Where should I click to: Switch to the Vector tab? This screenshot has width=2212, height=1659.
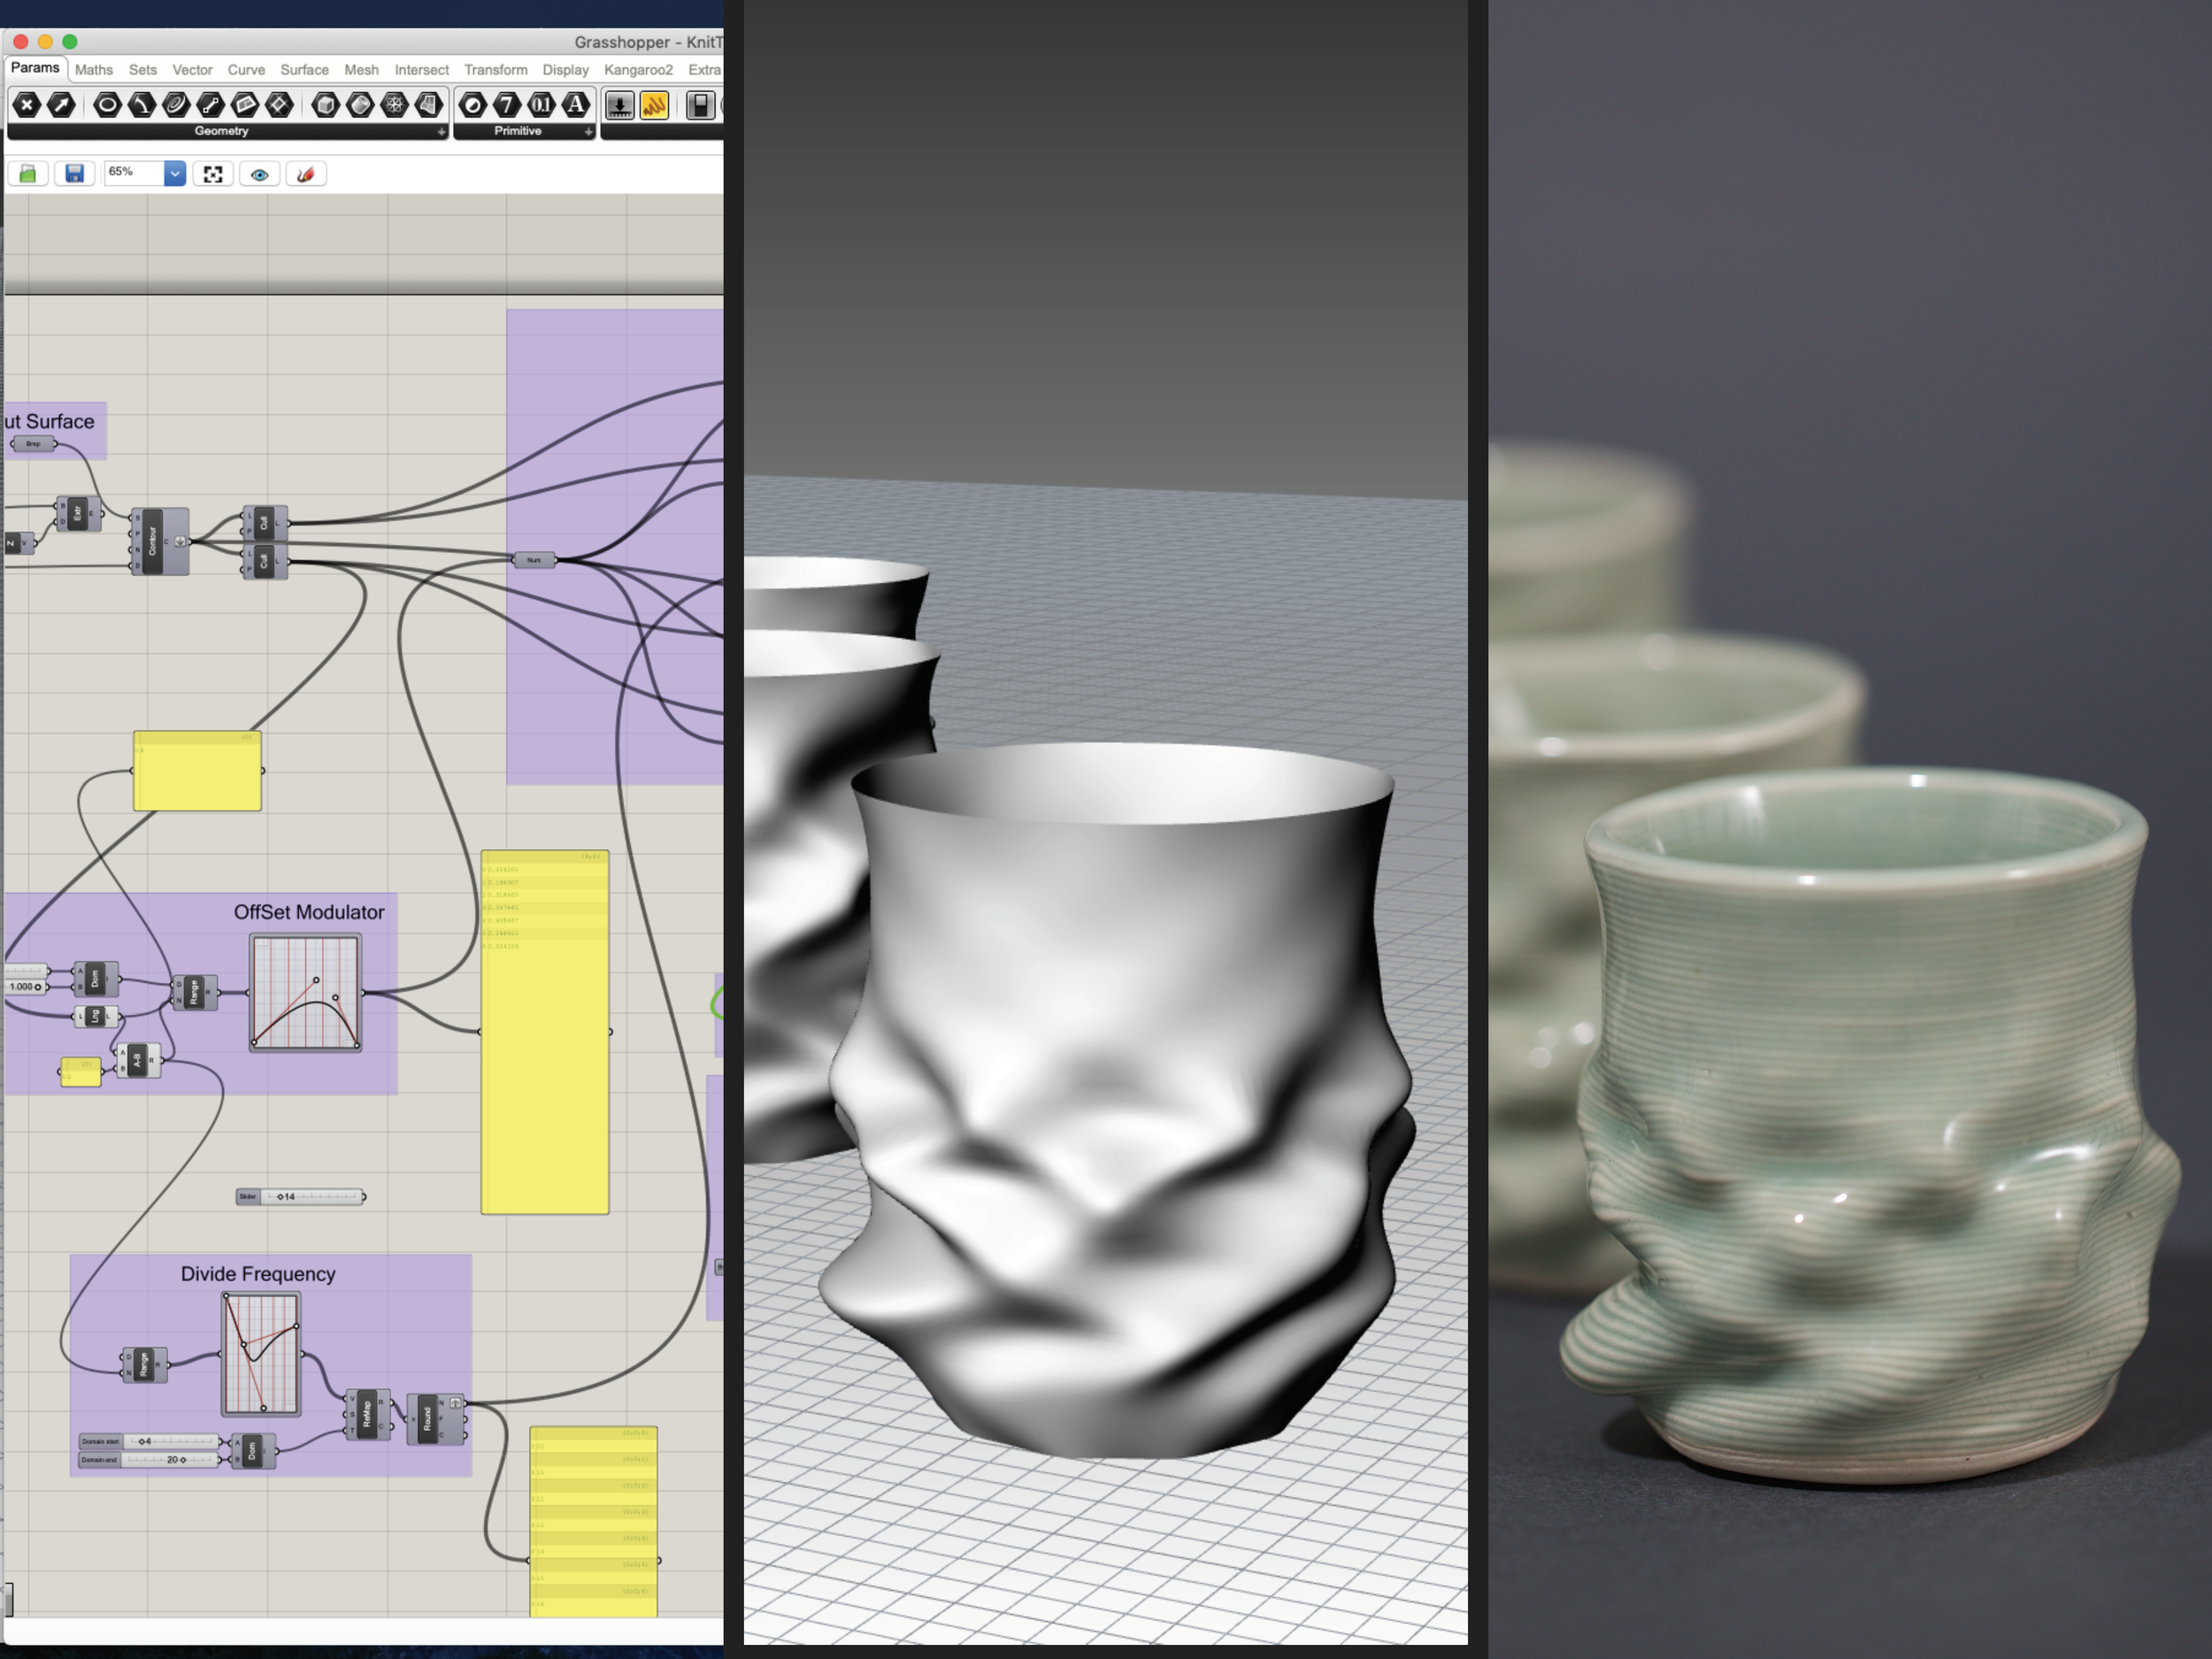[x=192, y=70]
